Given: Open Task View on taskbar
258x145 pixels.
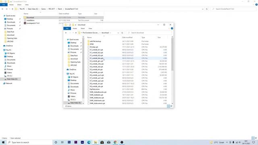Looking at the screenshot, I should [62, 142].
